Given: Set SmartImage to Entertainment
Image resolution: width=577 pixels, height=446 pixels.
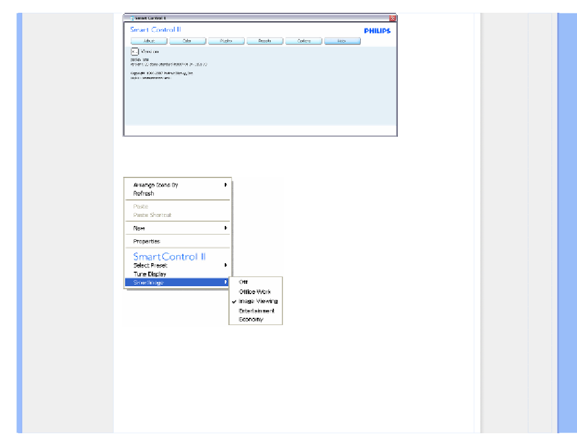Looking at the screenshot, I should pyautogui.click(x=256, y=311).
